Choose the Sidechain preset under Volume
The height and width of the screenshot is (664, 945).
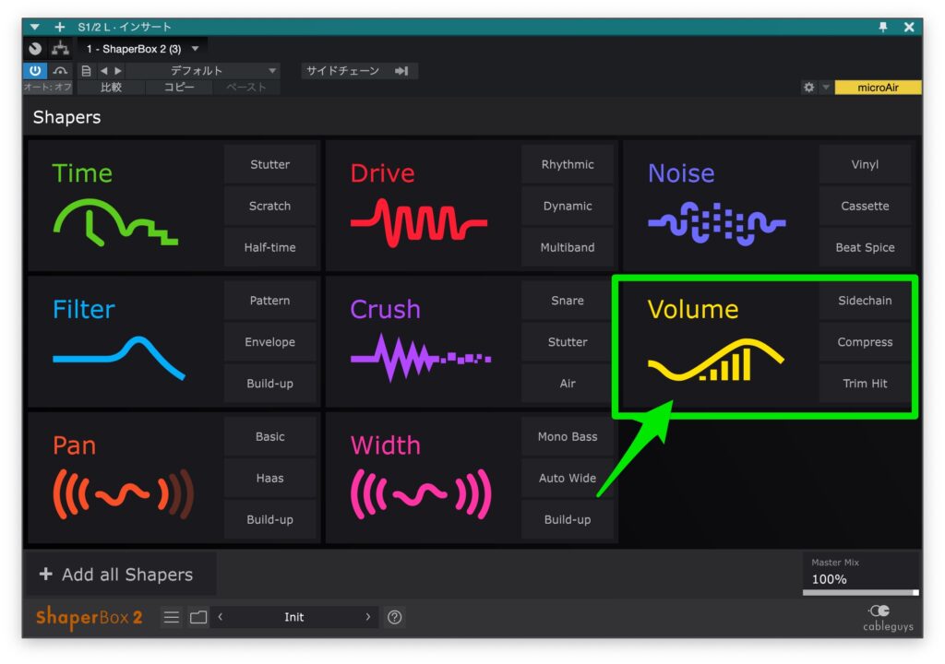click(865, 301)
